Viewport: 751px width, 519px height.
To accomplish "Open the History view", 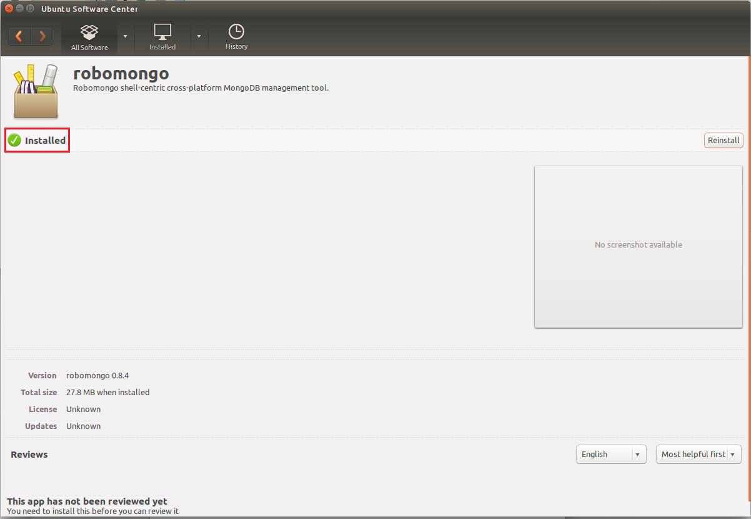I will point(237,38).
